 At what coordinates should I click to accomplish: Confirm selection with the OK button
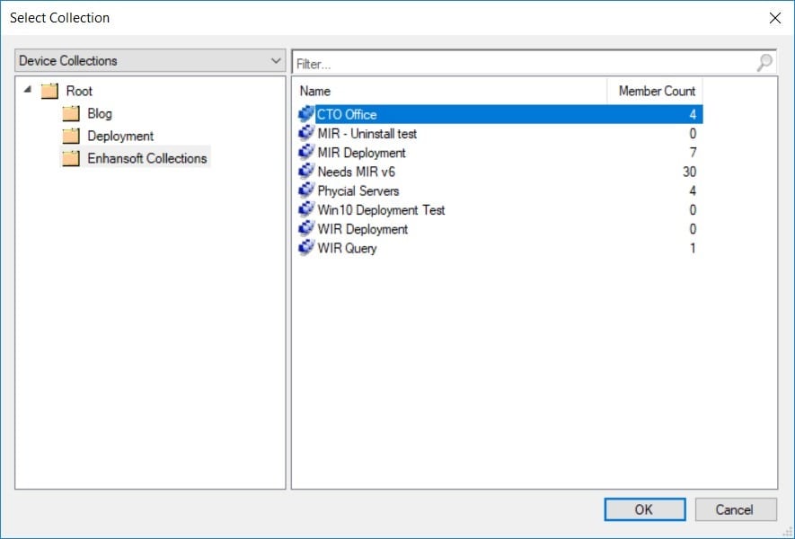coord(645,509)
